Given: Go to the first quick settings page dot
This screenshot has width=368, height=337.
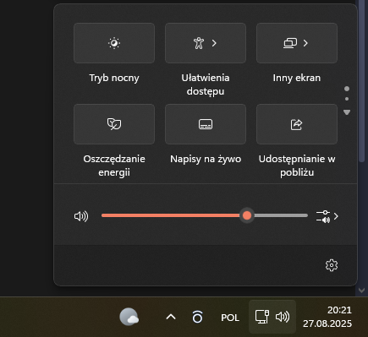Looking at the screenshot, I should point(347,89).
